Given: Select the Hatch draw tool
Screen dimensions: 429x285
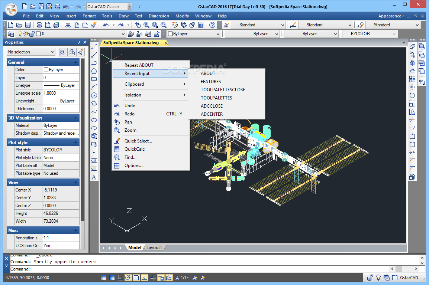Looking at the screenshot, I should 94,161.
